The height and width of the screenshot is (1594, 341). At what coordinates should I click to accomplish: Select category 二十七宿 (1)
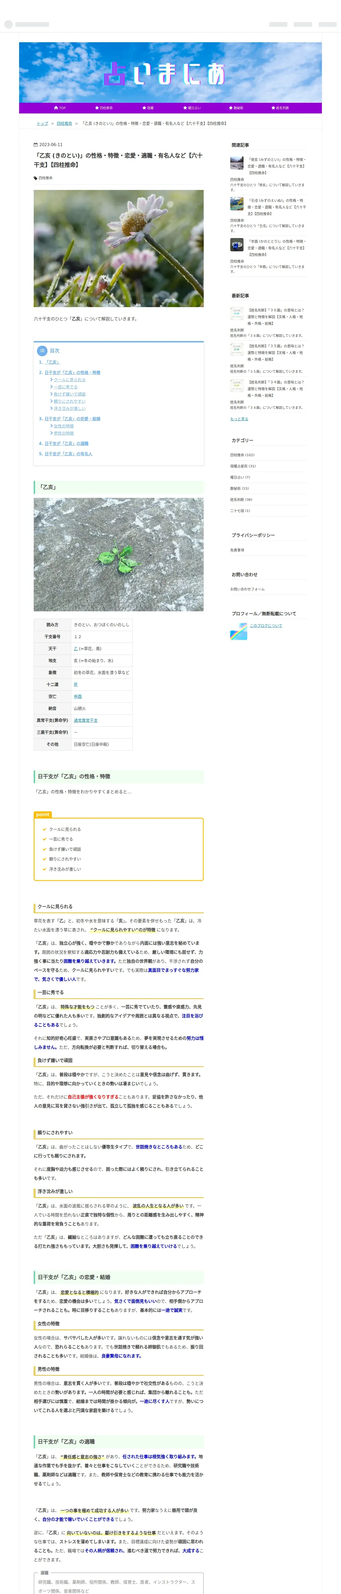click(240, 511)
